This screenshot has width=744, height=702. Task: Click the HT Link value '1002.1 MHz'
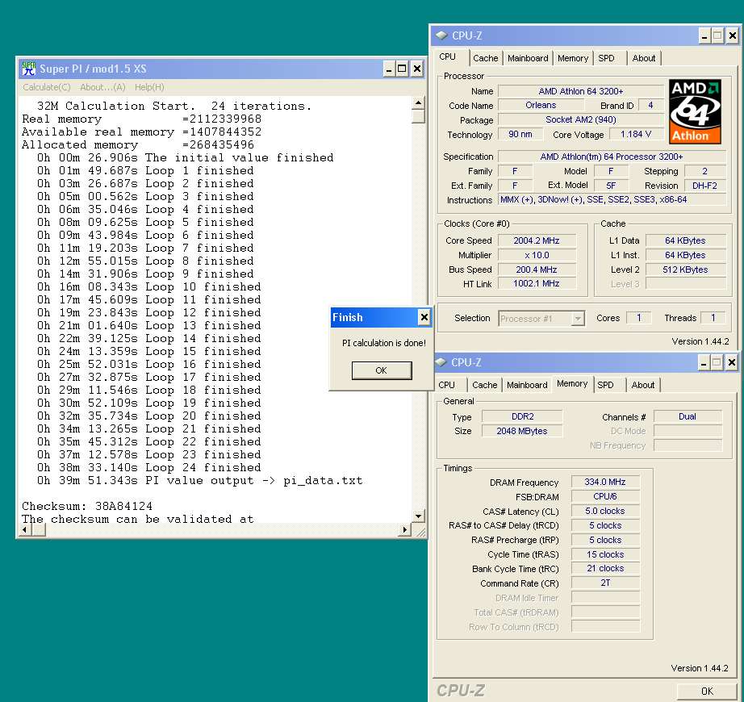pos(537,284)
